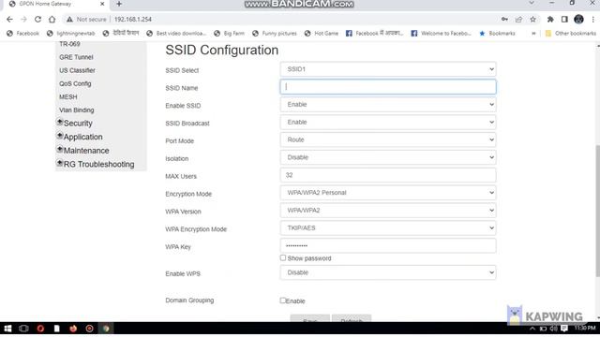The width and height of the screenshot is (600, 337).
Task: Open GRE Tunnel in sidebar
Action: (x=76, y=57)
